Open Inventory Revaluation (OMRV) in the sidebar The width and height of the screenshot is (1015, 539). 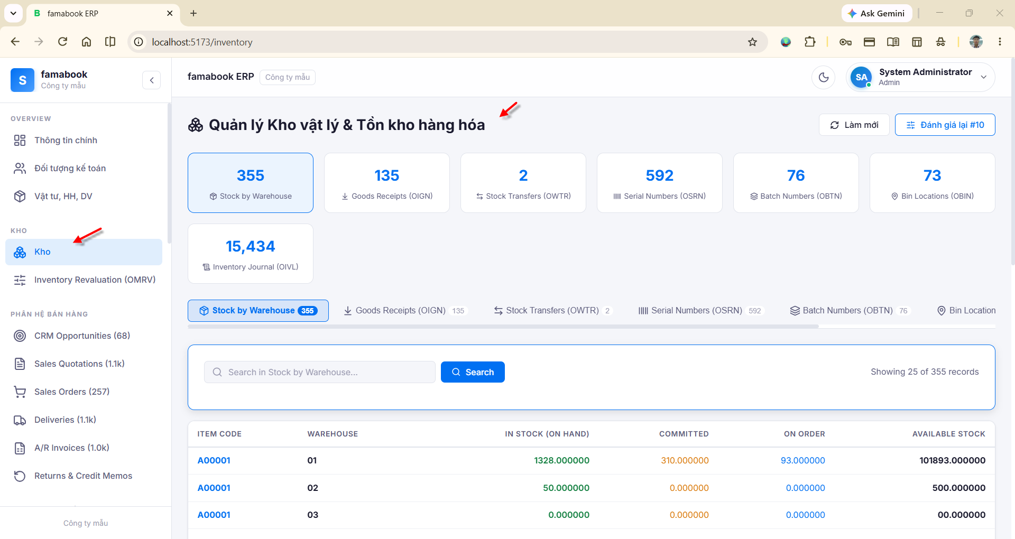(84, 280)
